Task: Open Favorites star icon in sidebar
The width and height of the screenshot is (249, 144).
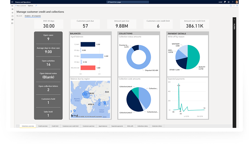Action: coord(12,13)
